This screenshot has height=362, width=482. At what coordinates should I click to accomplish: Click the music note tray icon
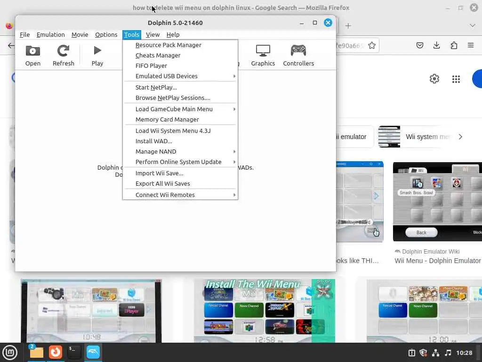click(448, 353)
